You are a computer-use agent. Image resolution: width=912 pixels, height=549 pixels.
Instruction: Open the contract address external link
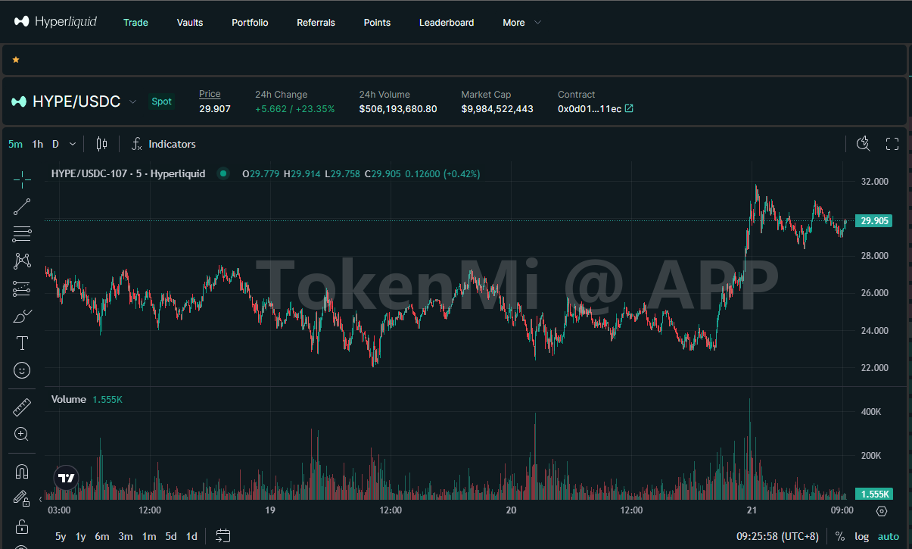point(628,108)
